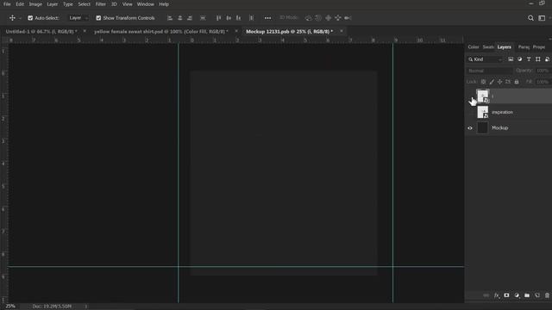Toggle shape layer filter icon

(x=538, y=59)
